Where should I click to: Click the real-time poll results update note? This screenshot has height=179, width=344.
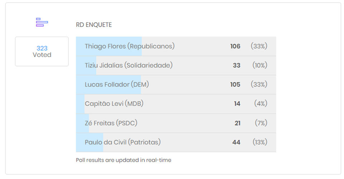[124, 160]
